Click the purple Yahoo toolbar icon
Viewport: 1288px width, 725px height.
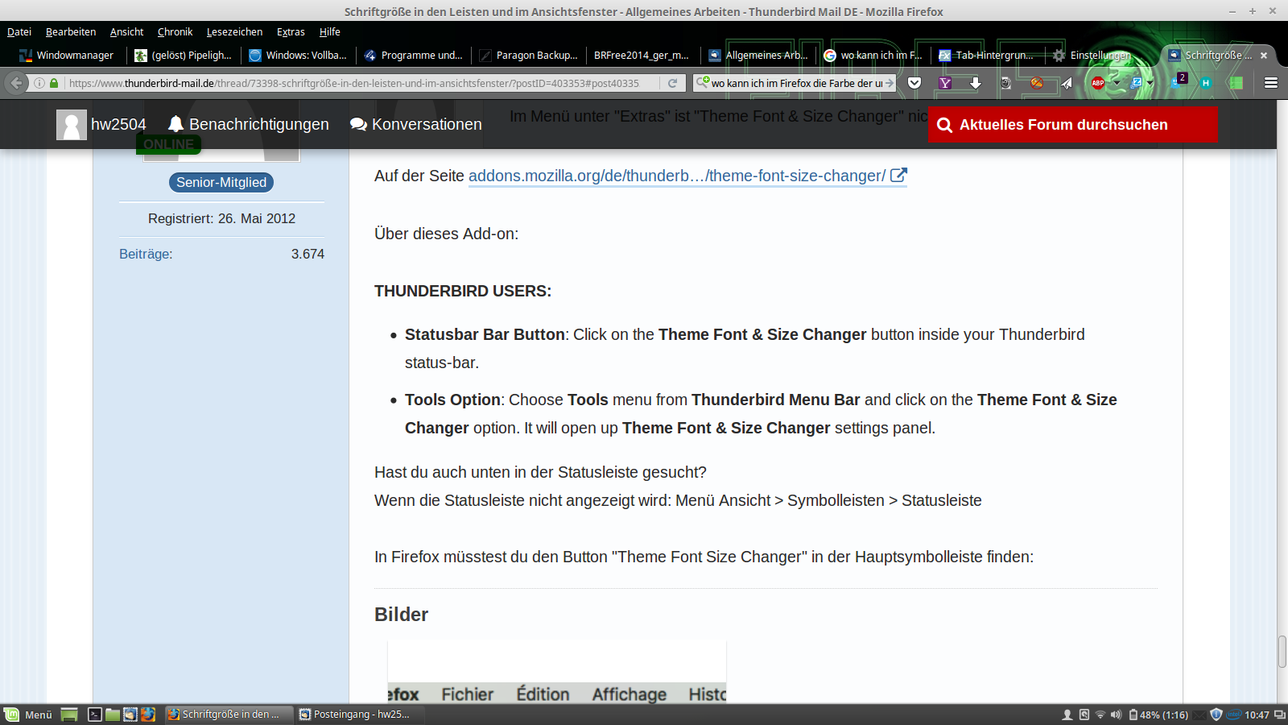(945, 83)
